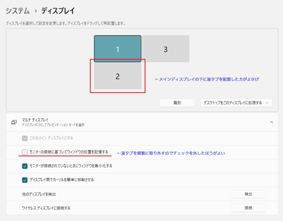The width and height of the screenshot is (283, 221).
Task: Select display 3 in the arrangement
Action: [x=166, y=49]
